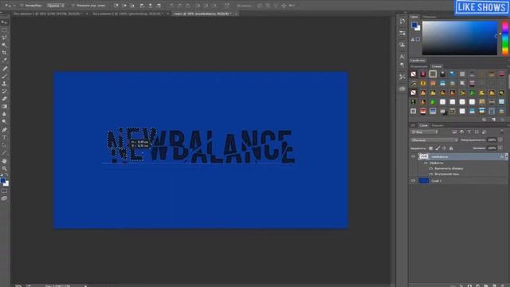Select the Rectangular Marquee tool
The width and height of the screenshot is (510, 287).
tap(4, 30)
